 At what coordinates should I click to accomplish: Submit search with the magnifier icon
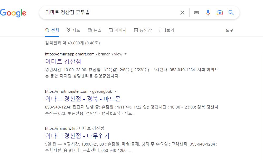(231, 13)
